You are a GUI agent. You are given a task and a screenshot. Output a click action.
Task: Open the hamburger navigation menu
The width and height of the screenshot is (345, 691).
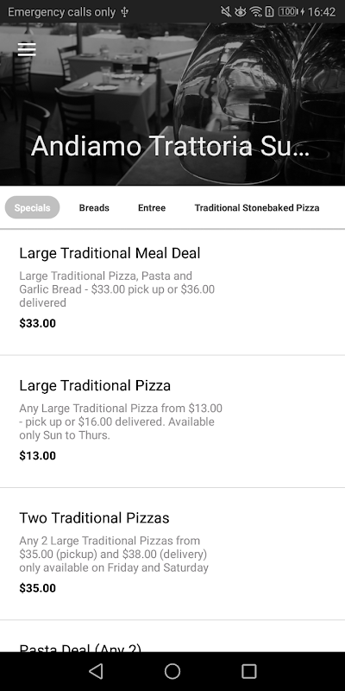27,49
